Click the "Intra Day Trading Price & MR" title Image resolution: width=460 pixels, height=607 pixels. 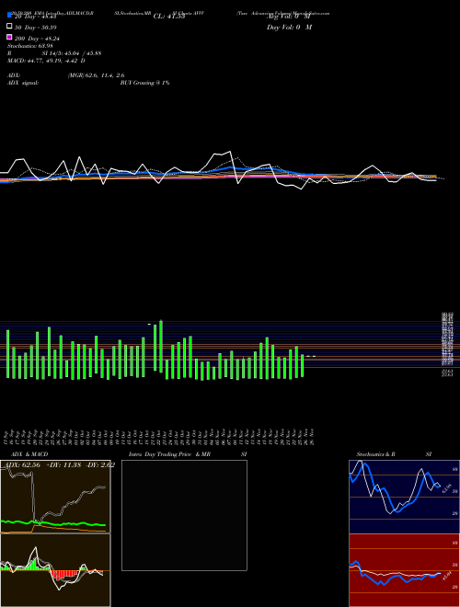pos(169,454)
